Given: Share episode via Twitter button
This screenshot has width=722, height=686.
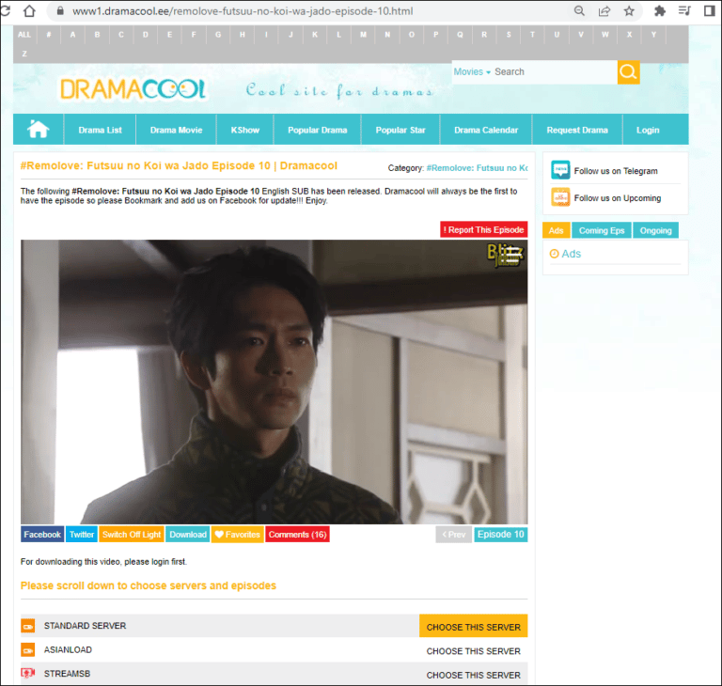Looking at the screenshot, I should coord(82,535).
